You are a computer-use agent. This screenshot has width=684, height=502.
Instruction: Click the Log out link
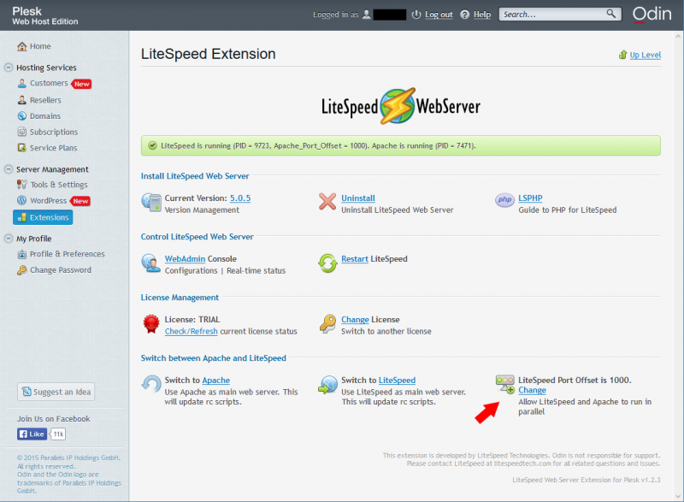pyautogui.click(x=439, y=15)
